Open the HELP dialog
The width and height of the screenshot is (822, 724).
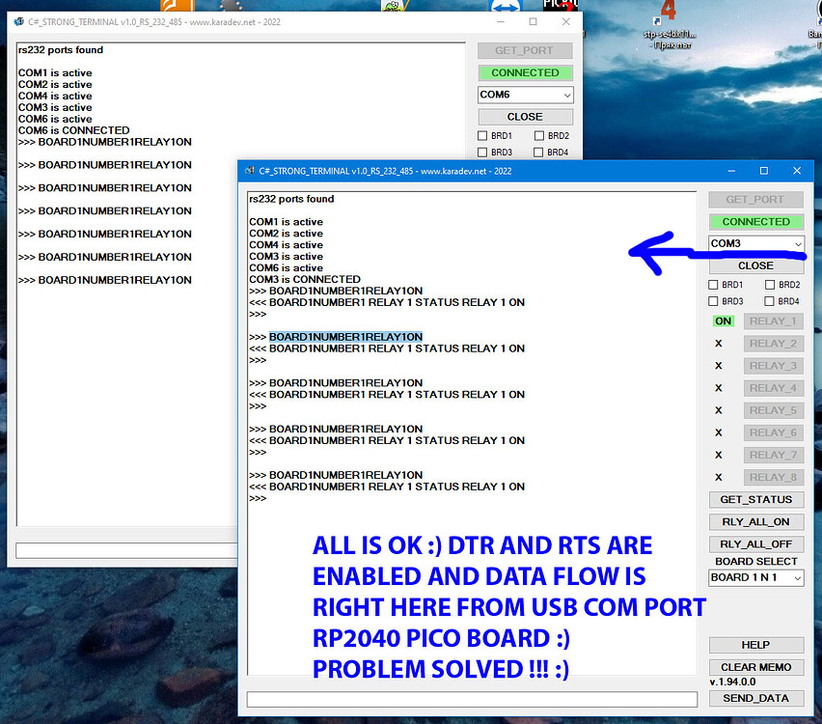[x=756, y=645]
